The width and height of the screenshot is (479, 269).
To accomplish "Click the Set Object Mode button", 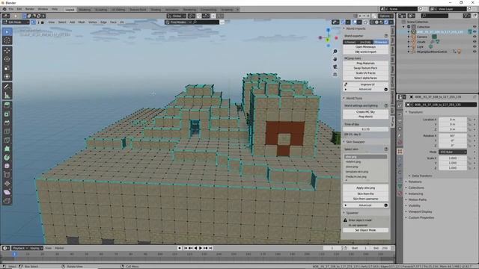I will point(366,230).
